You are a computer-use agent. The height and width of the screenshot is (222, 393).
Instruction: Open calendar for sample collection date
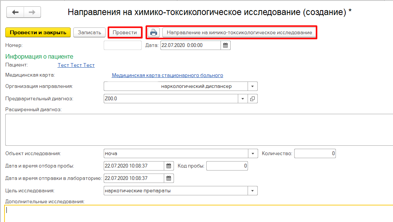(x=169, y=166)
